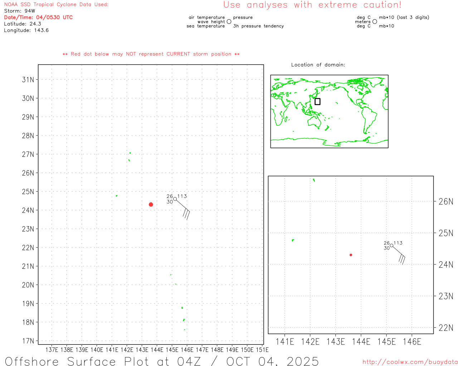Open the coolwx.com buoydata link
Viewport: 458px width, 366px height.
coord(410,362)
